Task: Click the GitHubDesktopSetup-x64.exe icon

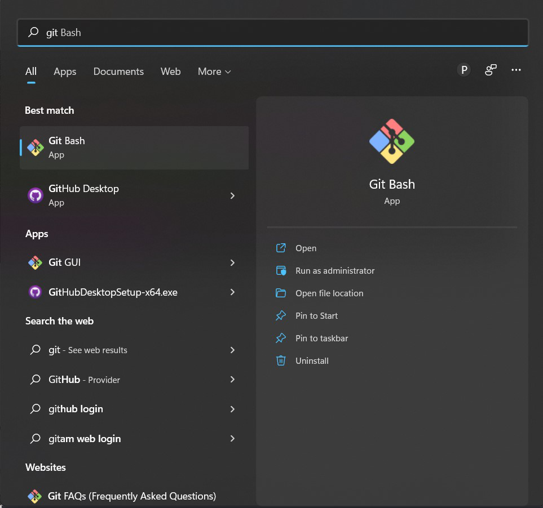Action: [36, 292]
